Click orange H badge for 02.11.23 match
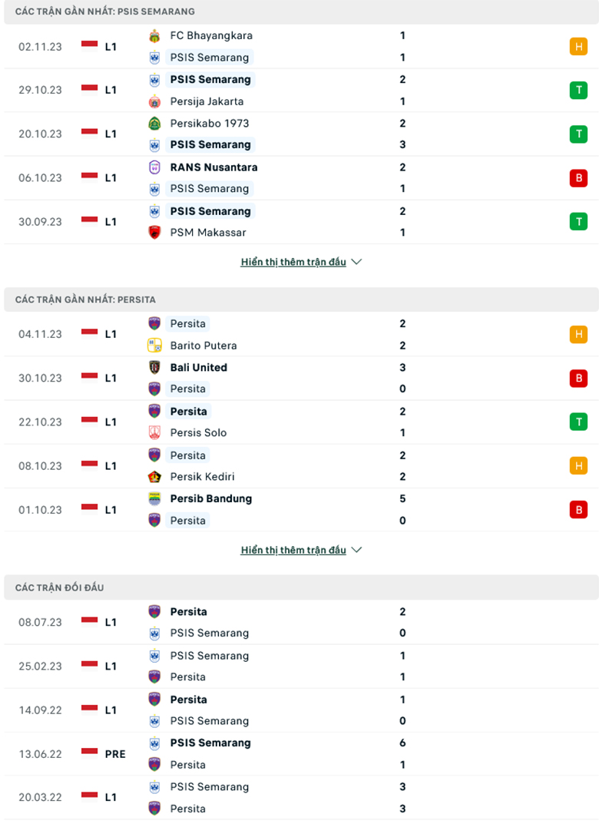The width and height of the screenshot is (599, 827). click(578, 46)
